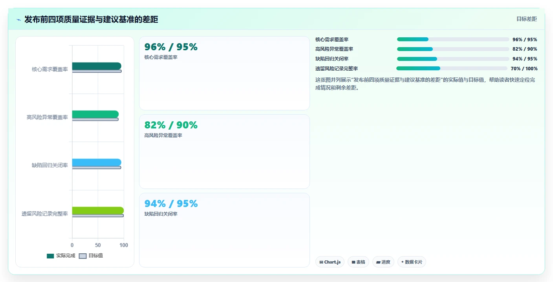Click the x-axis tick label 100
The height and width of the screenshot is (282, 553).
(x=124, y=245)
